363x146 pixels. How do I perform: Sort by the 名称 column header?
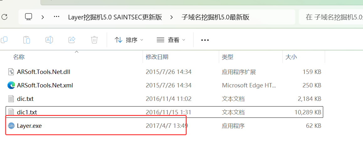point(19,57)
